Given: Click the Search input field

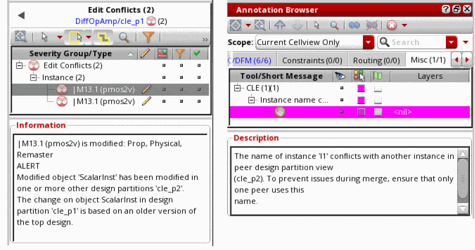Looking at the screenshot, I should 412,42.
